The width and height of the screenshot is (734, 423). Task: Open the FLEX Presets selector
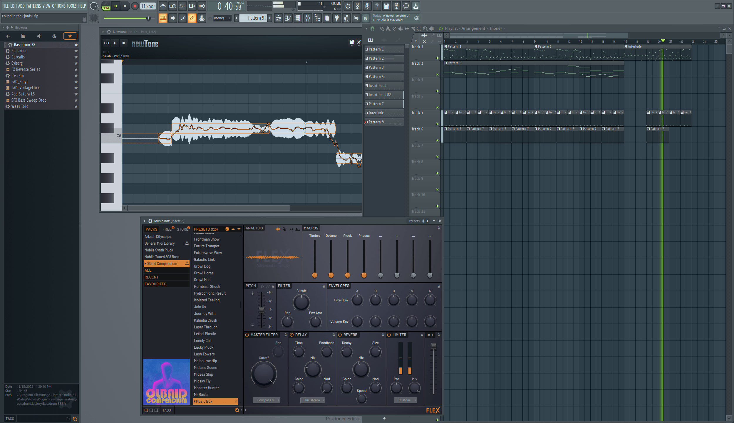pos(414,221)
